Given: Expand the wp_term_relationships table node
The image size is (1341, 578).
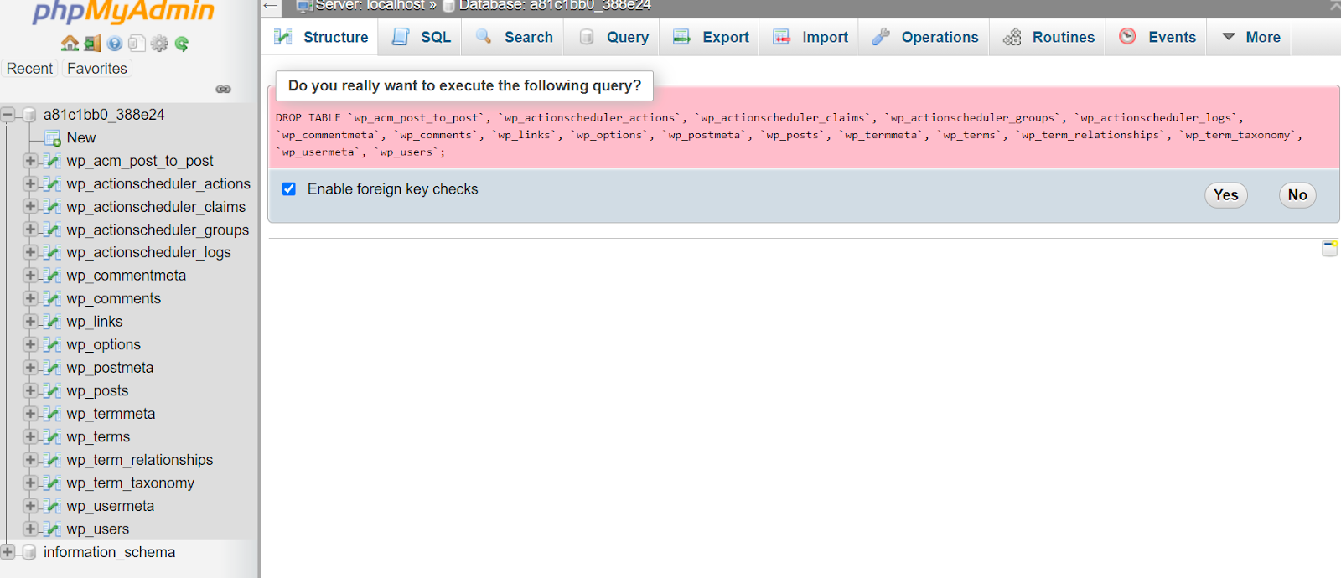Looking at the screenshot, I should [30, 460].
